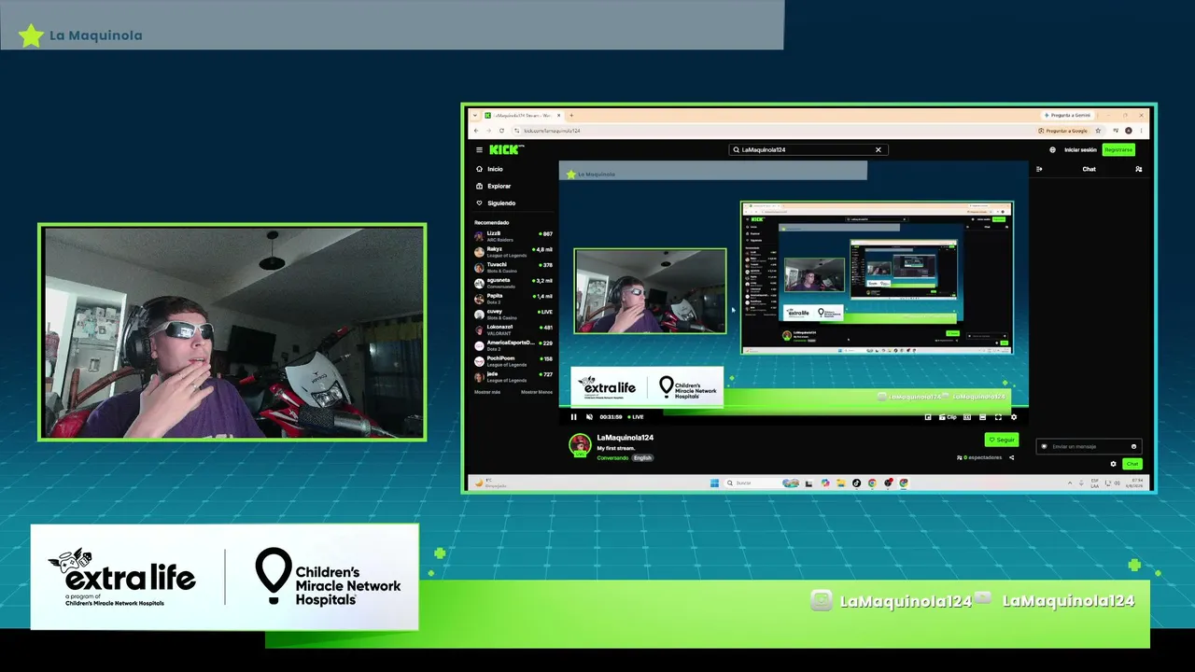Open recommended channel jade

click(513, 376)
